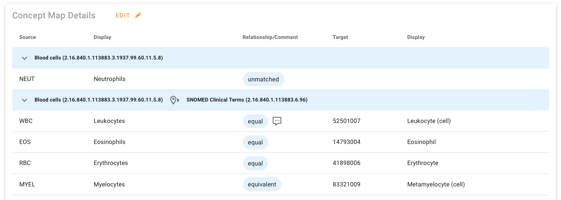Image resolution: width=561 pixels, height=200 pixels.
Task: Click the Source column header
Action: pos(28,37)
